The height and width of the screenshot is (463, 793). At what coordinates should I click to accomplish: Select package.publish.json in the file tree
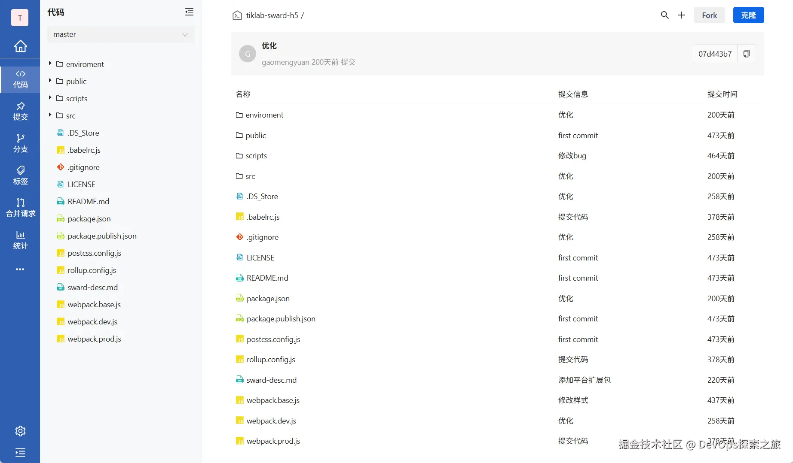click(x=102, y=236)
